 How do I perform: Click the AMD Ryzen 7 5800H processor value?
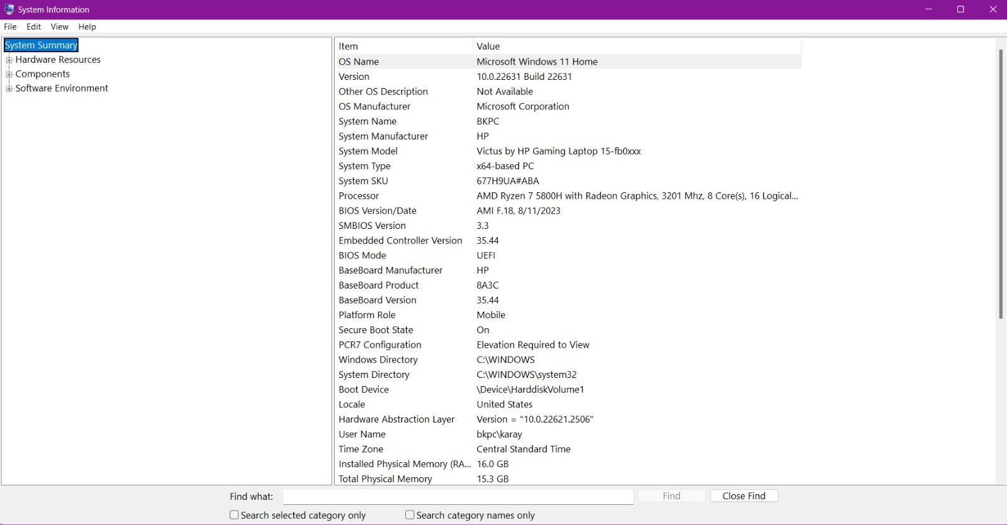(637, 196)
